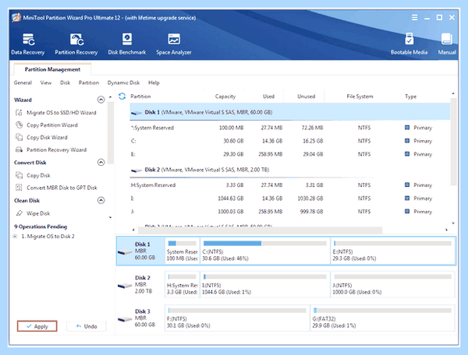Viewport: 468px width, 355px height.
Task: Click Primary type icon for J: partition
Action: click(407, 211)
